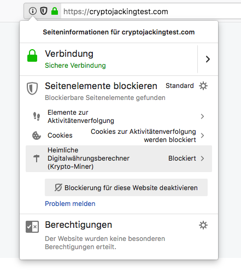Click the green padlock in address bar
The height and width of the screenshot is (271, 241).
[55, 11]
